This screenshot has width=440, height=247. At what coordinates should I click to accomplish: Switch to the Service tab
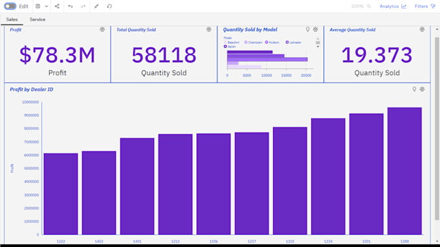(38, 19)
